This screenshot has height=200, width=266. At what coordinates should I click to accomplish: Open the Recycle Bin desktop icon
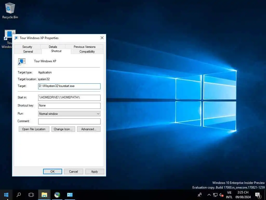[10, 10]
